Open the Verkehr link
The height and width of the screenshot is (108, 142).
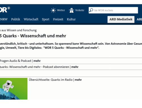pos(80,10)
